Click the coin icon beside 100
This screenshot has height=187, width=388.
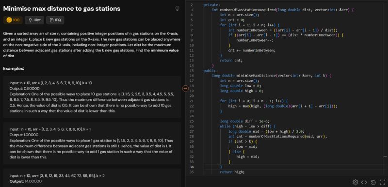pos(9,20)
